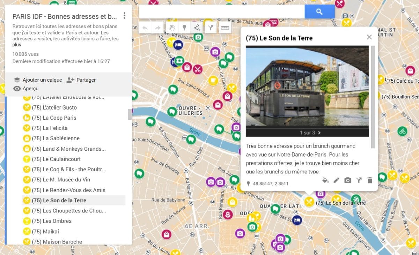Expand the description via the "plus" link

[16, 45]
